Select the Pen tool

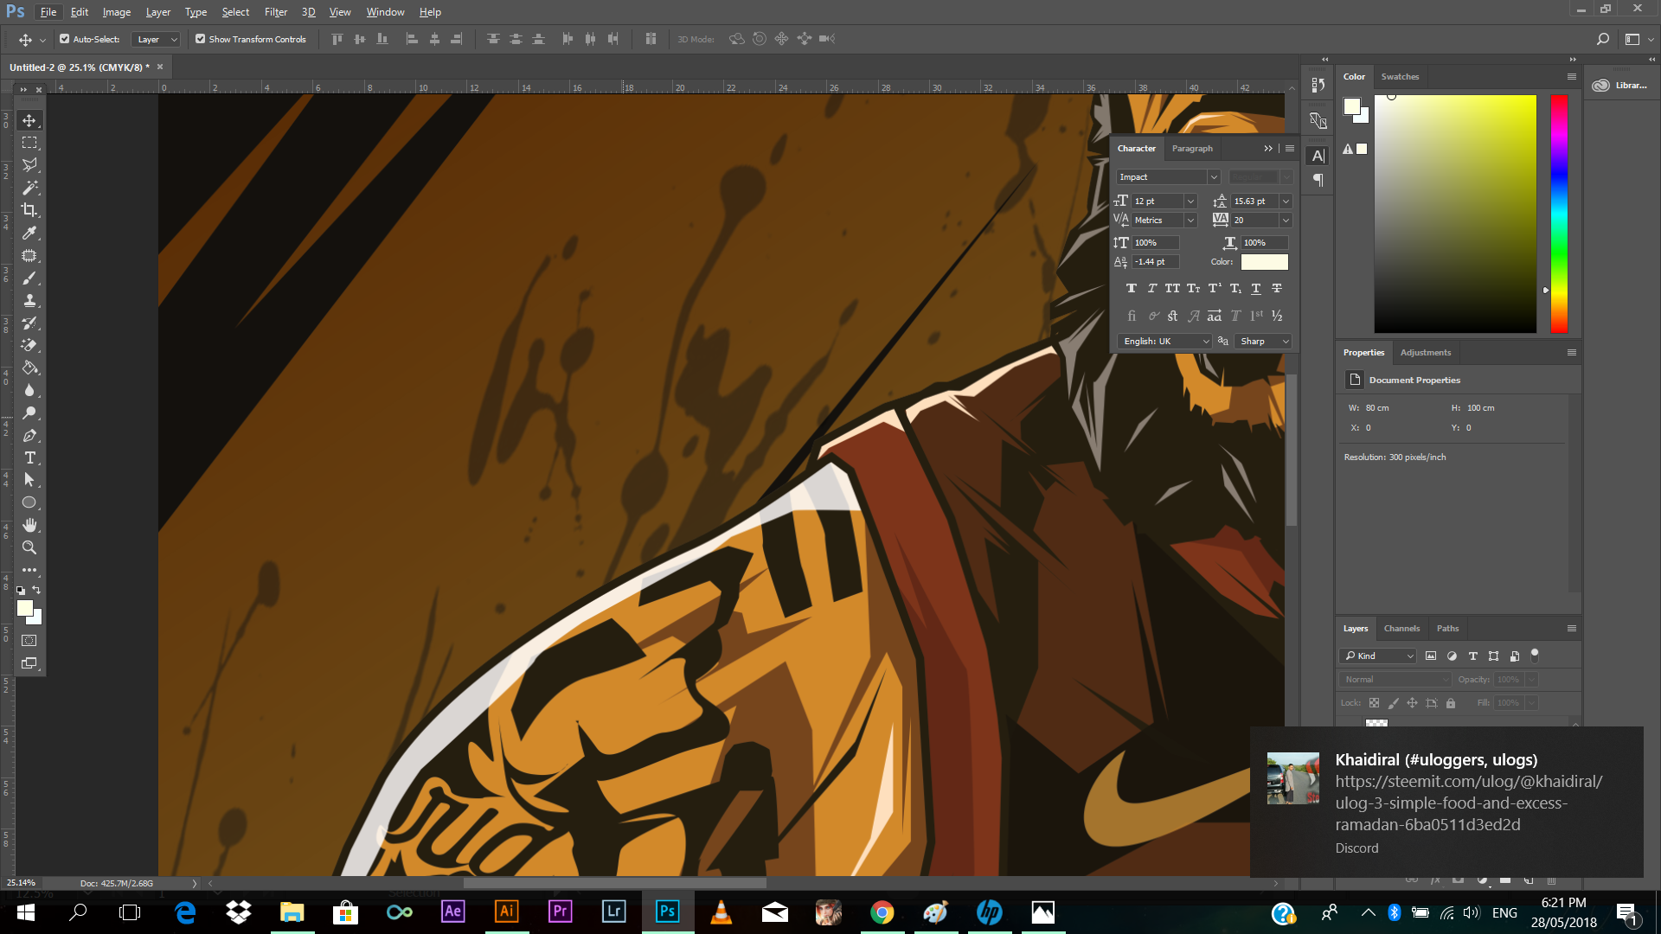click(29, 435)
